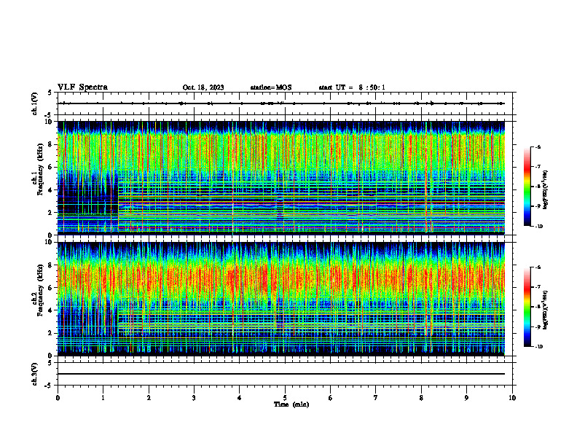Screen dimensions: 577x446
Task: Click time axis tick label 3
Action: (x=194, y=398)
